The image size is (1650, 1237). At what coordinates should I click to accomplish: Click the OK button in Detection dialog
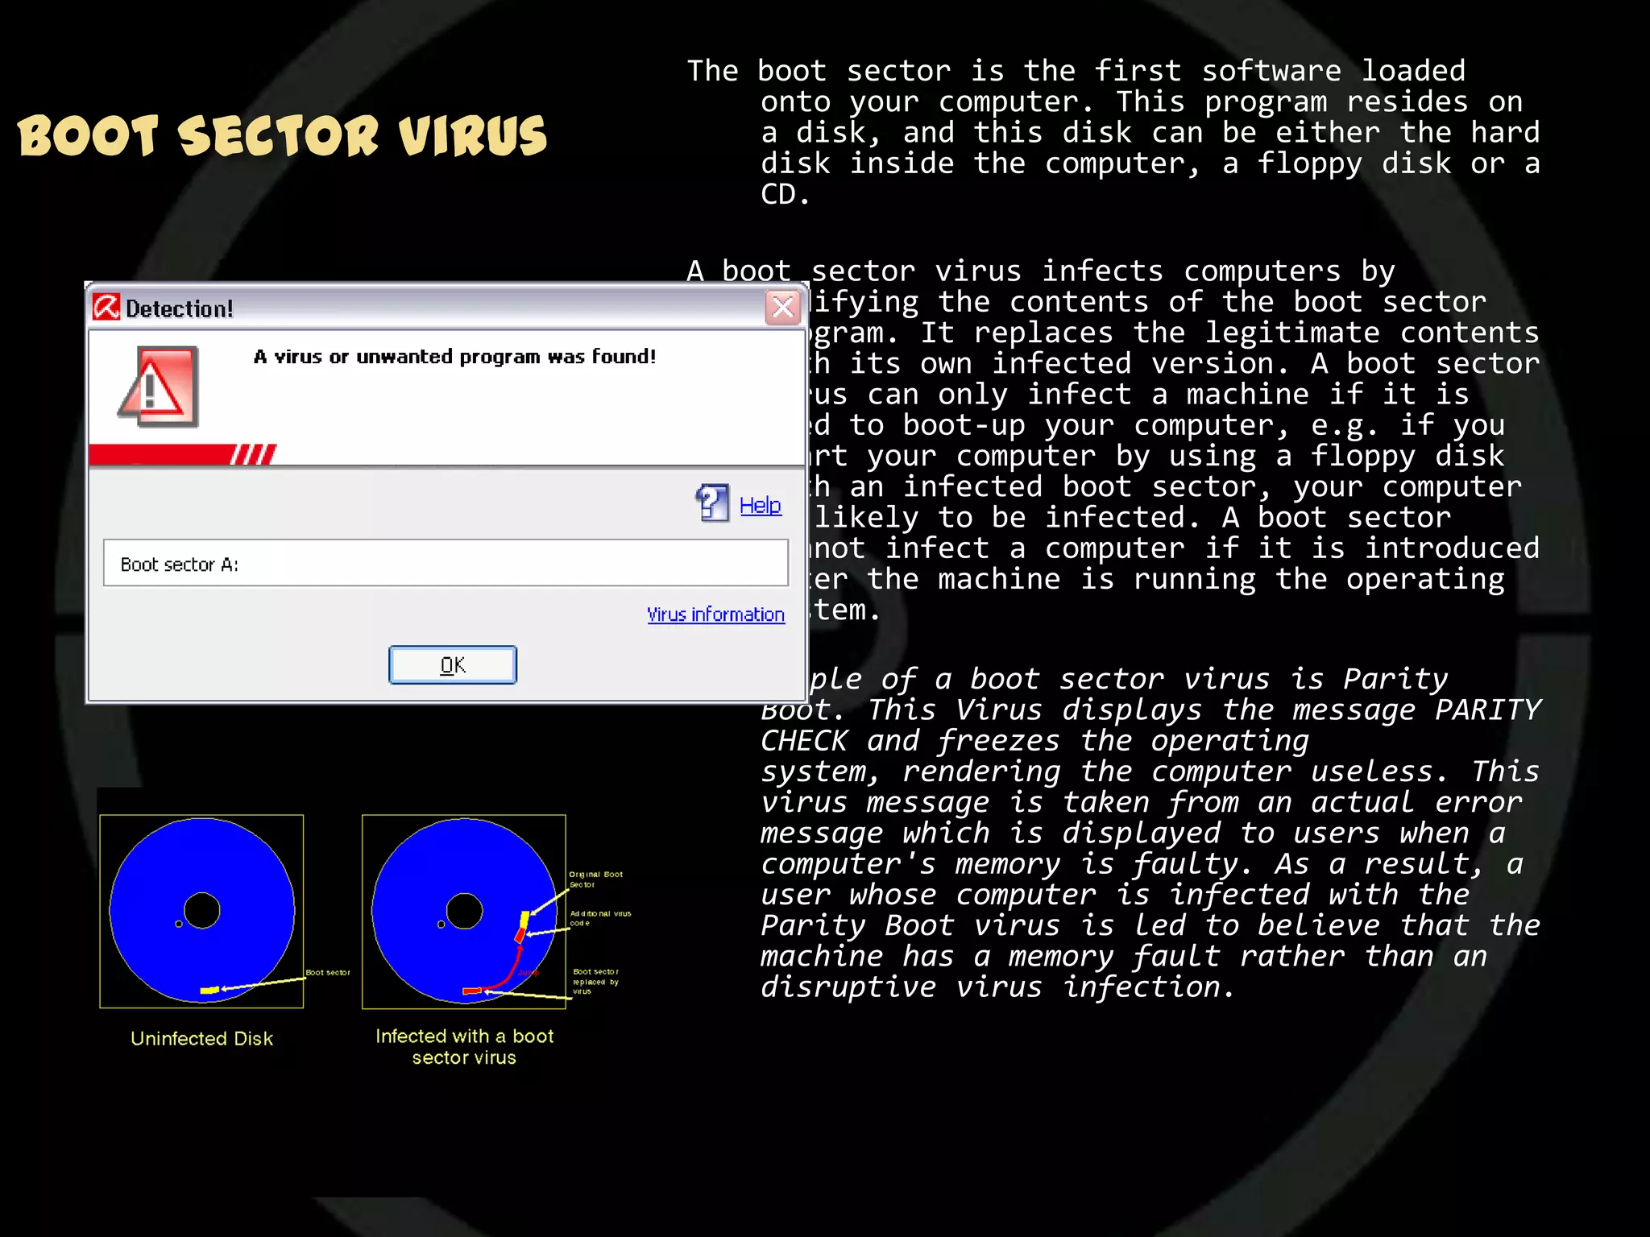click(453, 664)
